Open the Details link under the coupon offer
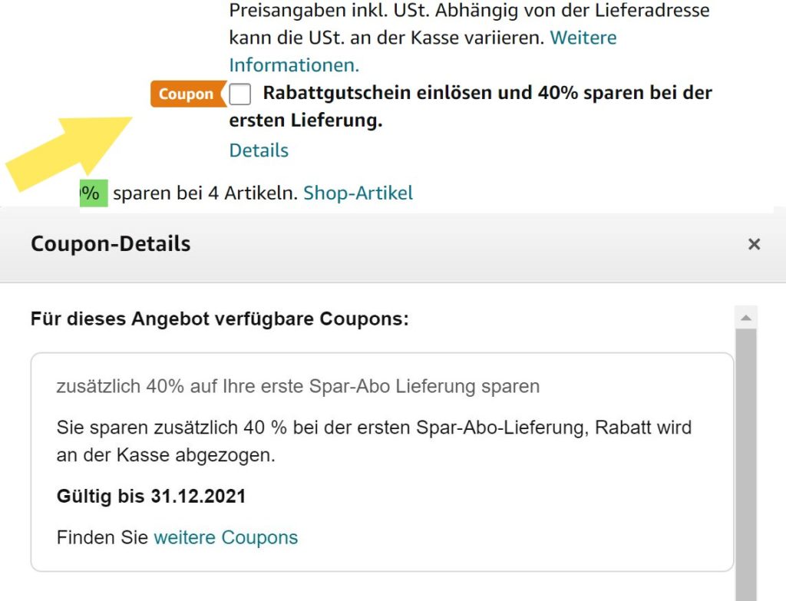 [258, 150]
